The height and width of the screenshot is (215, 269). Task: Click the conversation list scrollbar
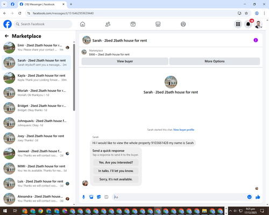[74, 77]
